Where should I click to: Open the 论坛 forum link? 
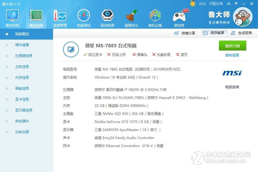coord(202,4)
